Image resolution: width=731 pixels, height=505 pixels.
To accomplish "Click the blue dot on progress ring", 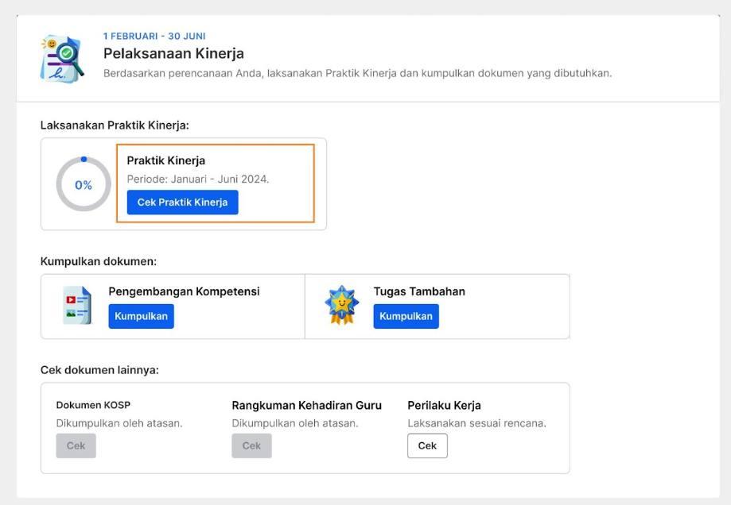I will tap(84, 159).
